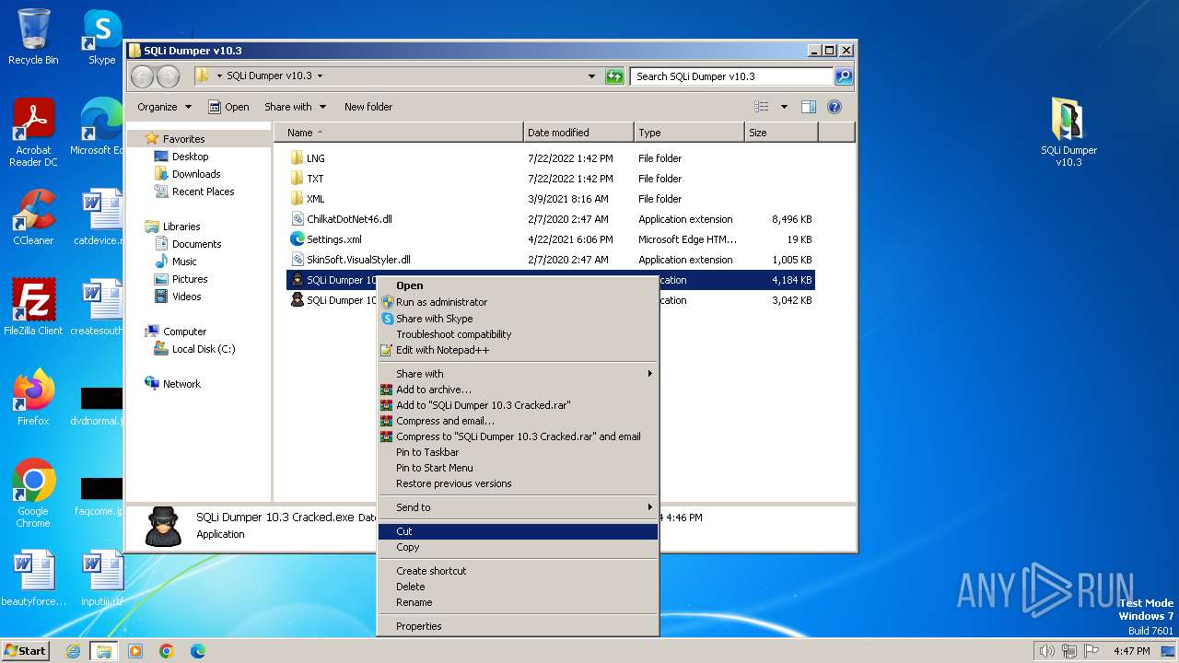The width and height of the screenshot is (1179, 663).
Task: Choose Delete from context menu
Action: [x=518, y=587]
